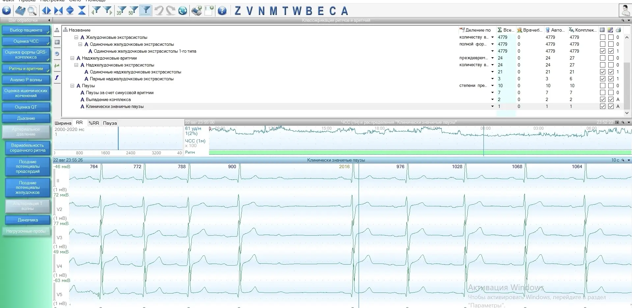Click the undo arrow icon
This screenshot has height=308, width=632.
pos(159,11)
